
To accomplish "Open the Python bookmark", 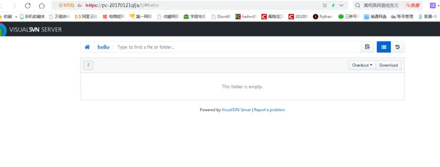I will (323, 17).
